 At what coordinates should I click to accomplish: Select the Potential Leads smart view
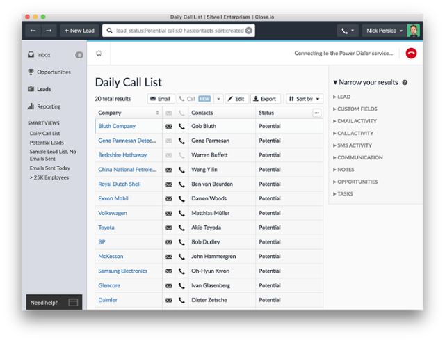pyautogui.click(x=47, y=143)
